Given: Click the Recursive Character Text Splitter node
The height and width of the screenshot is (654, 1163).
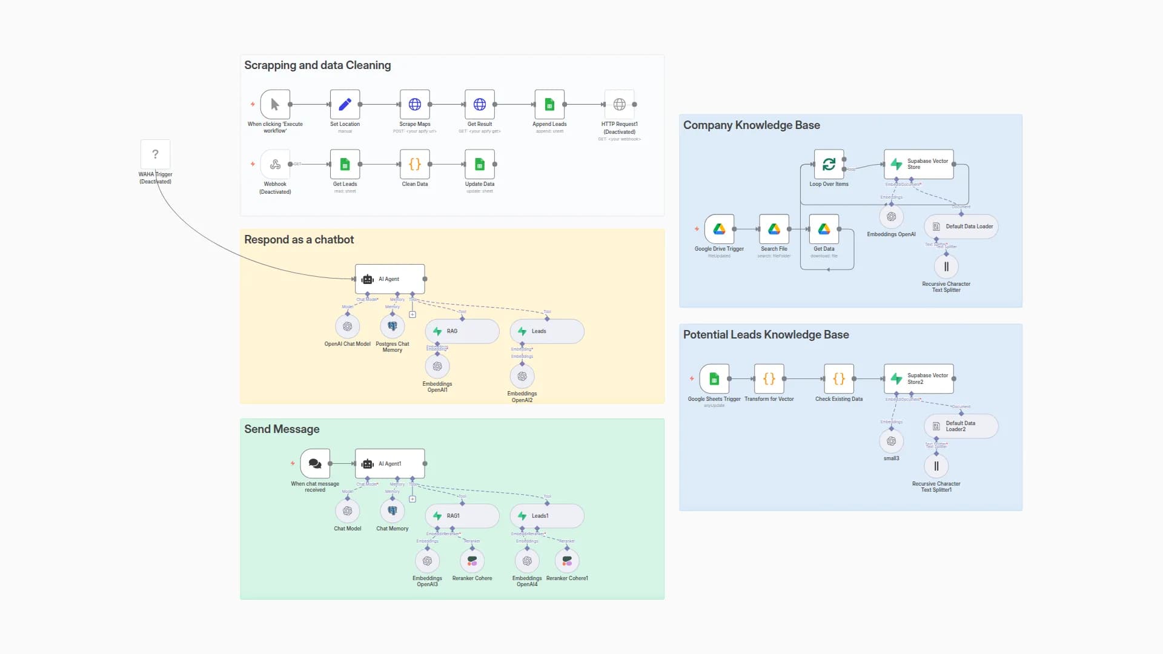Looking at the screenshot, I should point(946,266).
